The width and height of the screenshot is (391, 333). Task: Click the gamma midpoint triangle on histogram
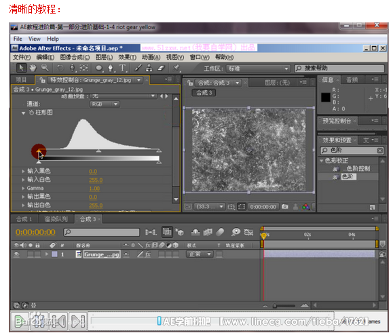[98, 151]
